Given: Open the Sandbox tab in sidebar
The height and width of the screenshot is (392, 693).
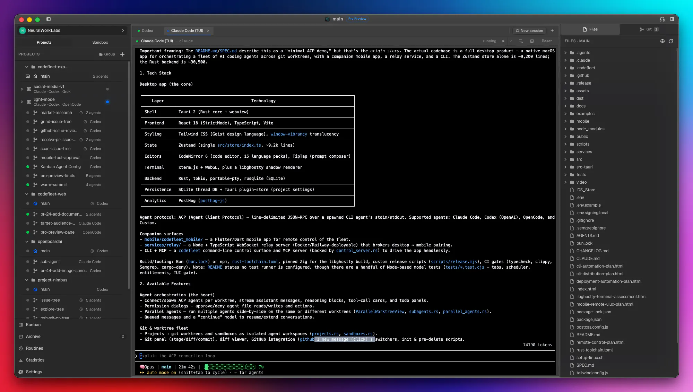Looking at the screenshot, I should [x=100, y=43].
